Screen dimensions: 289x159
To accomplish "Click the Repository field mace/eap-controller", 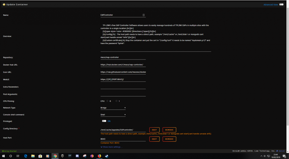I will point(123,58).
